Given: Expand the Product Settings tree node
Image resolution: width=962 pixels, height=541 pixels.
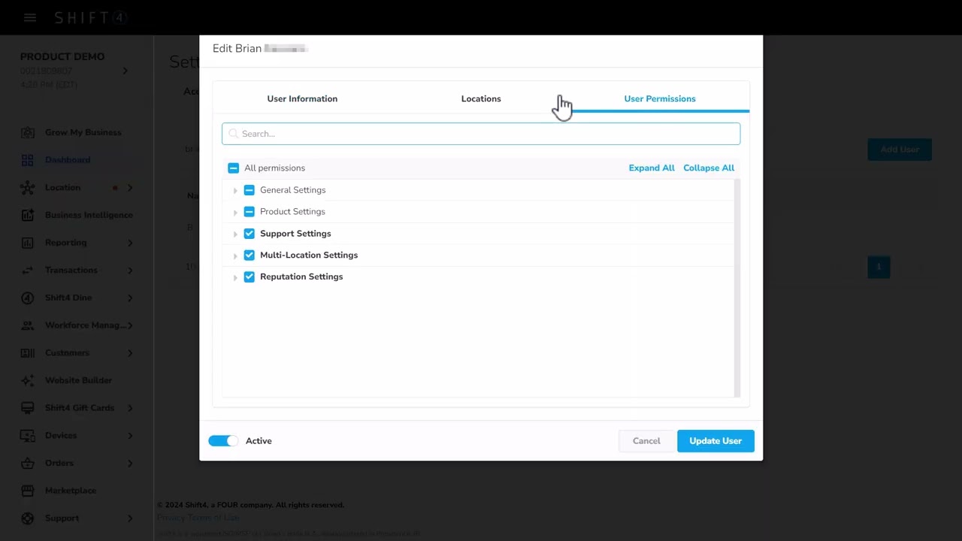Looking at the screenshot, I should click(235, 213).
